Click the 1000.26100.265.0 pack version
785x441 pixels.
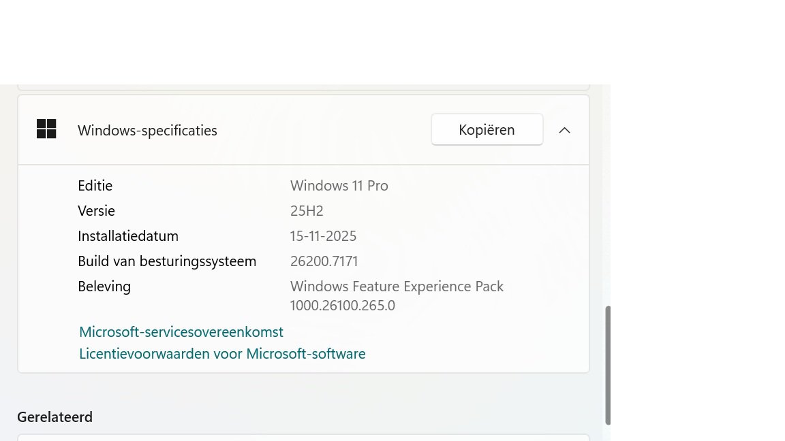pyautogui.click(x=342, y=306)
